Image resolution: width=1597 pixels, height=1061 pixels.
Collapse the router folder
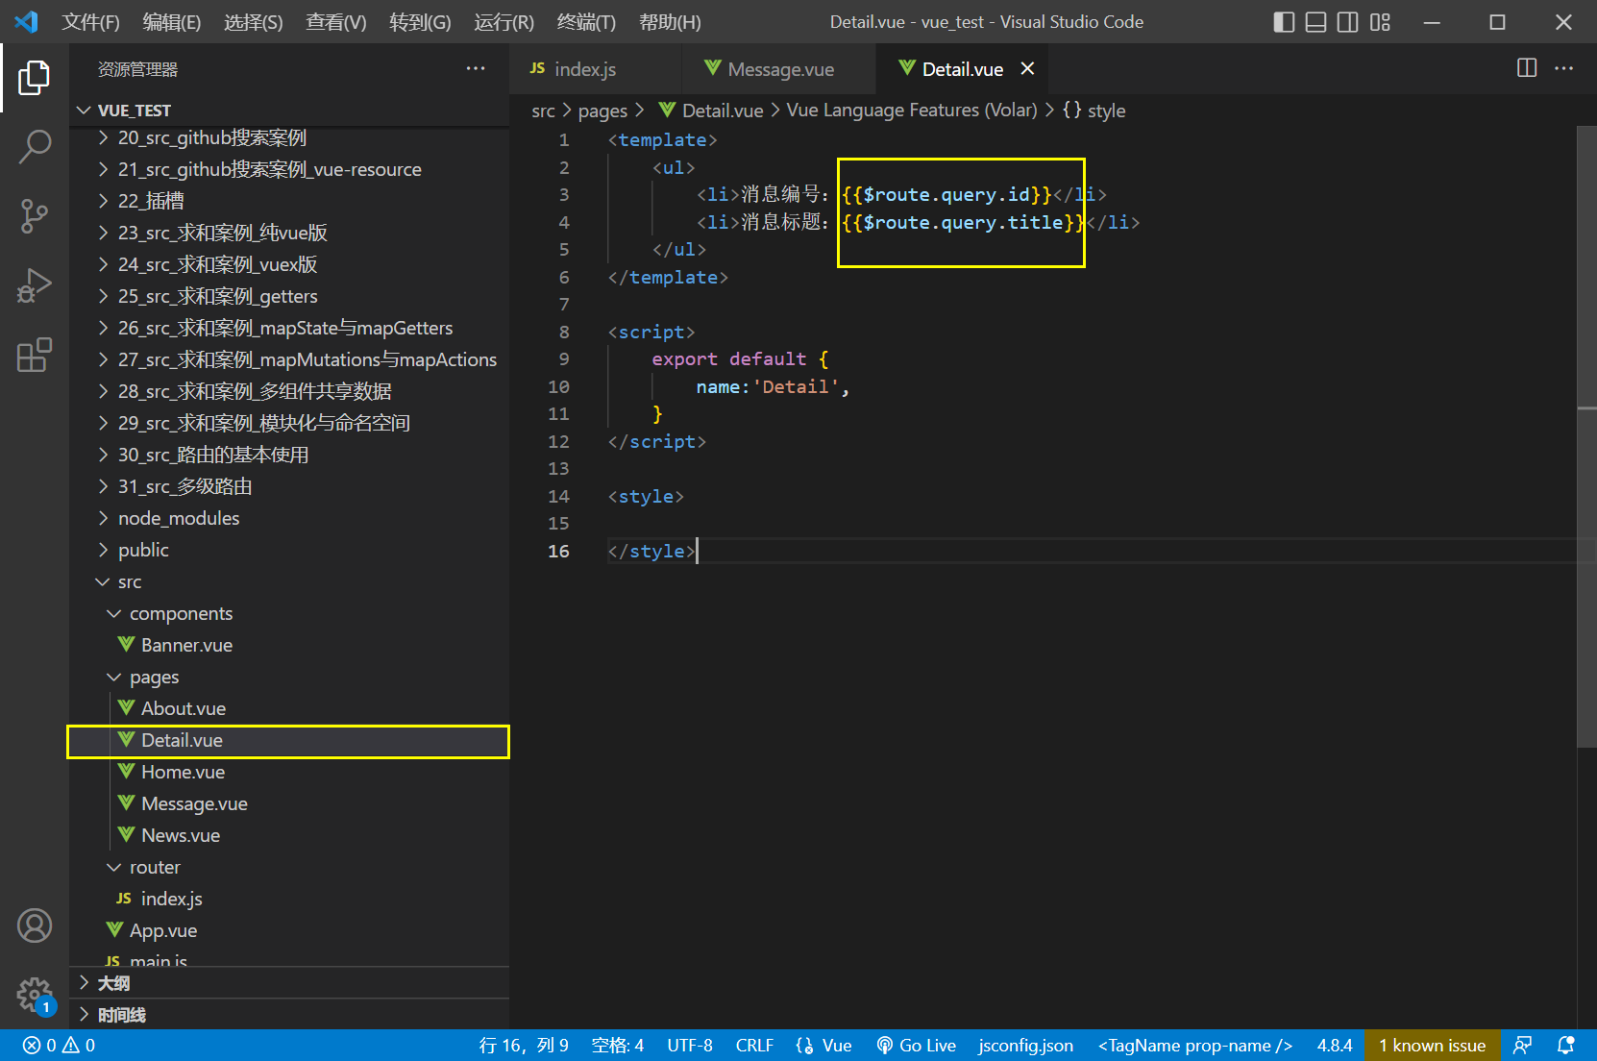click(288, 867)
